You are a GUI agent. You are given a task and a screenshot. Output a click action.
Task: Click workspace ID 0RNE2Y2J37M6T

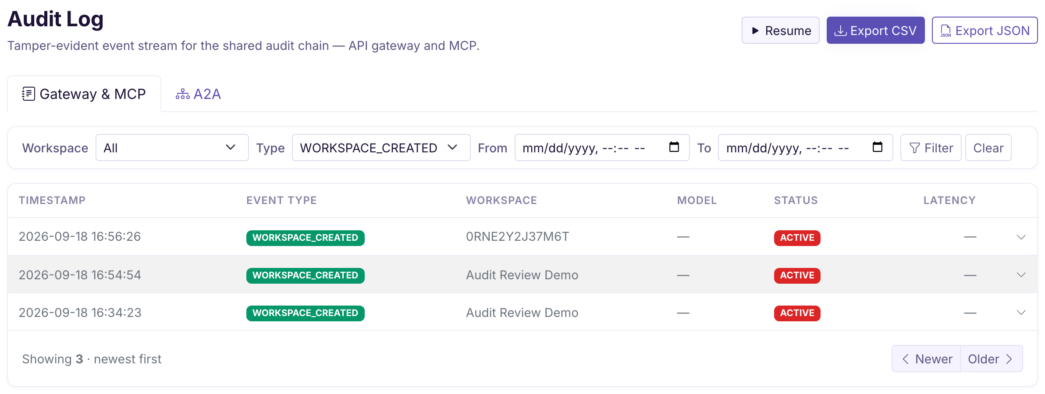[x=517, y=236]
